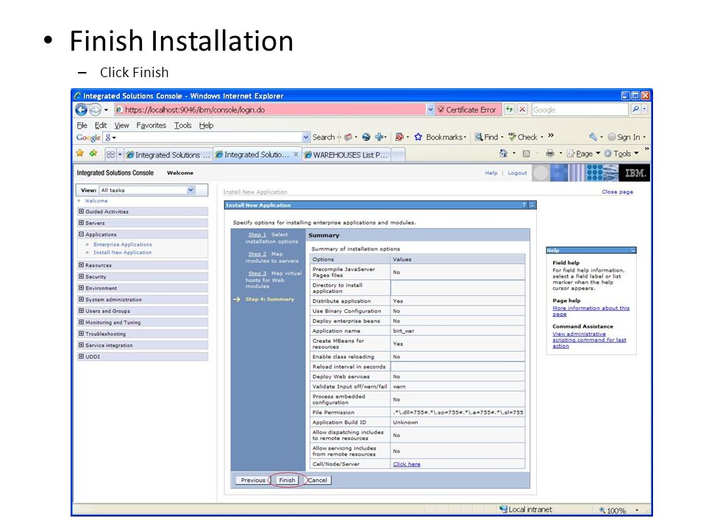Click the Home page icon
706x529 pixels.
[503, 154]
